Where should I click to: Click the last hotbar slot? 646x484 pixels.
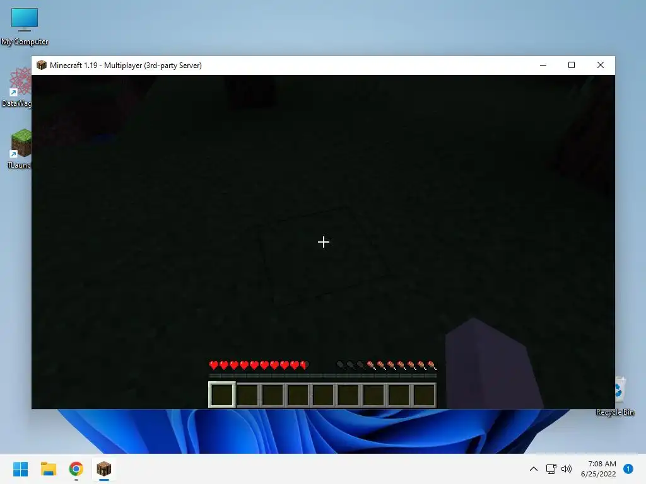424,395
